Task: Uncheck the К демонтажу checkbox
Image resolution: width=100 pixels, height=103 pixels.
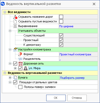Action: pos(61,45)
